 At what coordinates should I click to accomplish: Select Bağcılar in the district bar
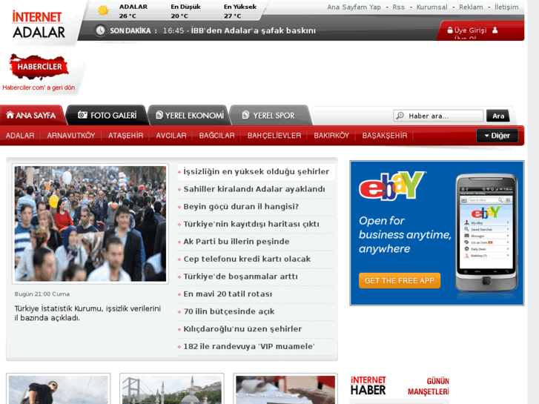(217, 136)
